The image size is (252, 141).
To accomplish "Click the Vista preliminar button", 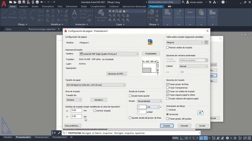I will [x=72, y=126].
